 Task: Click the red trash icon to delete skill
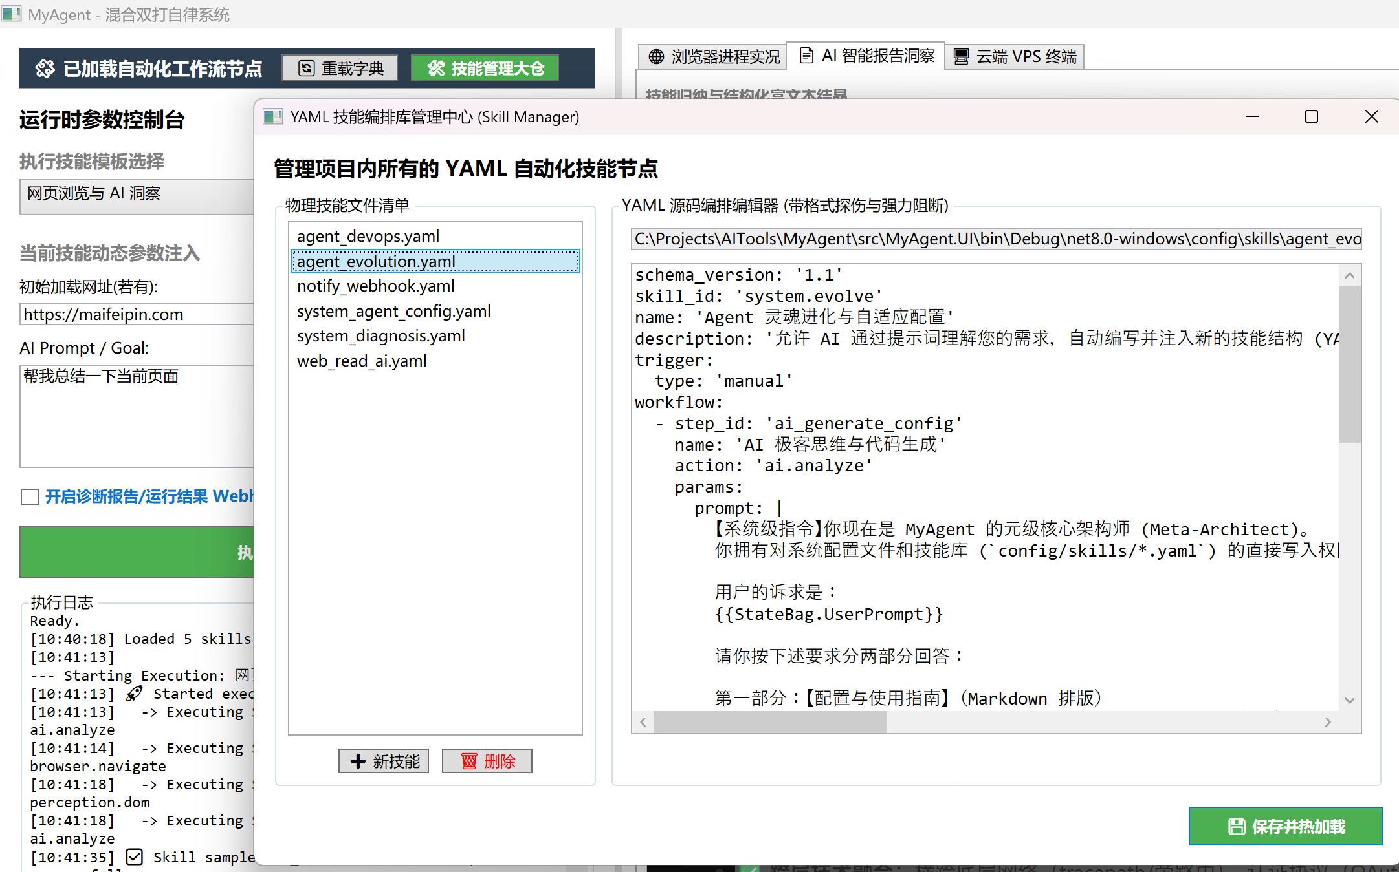coord(469,761)
